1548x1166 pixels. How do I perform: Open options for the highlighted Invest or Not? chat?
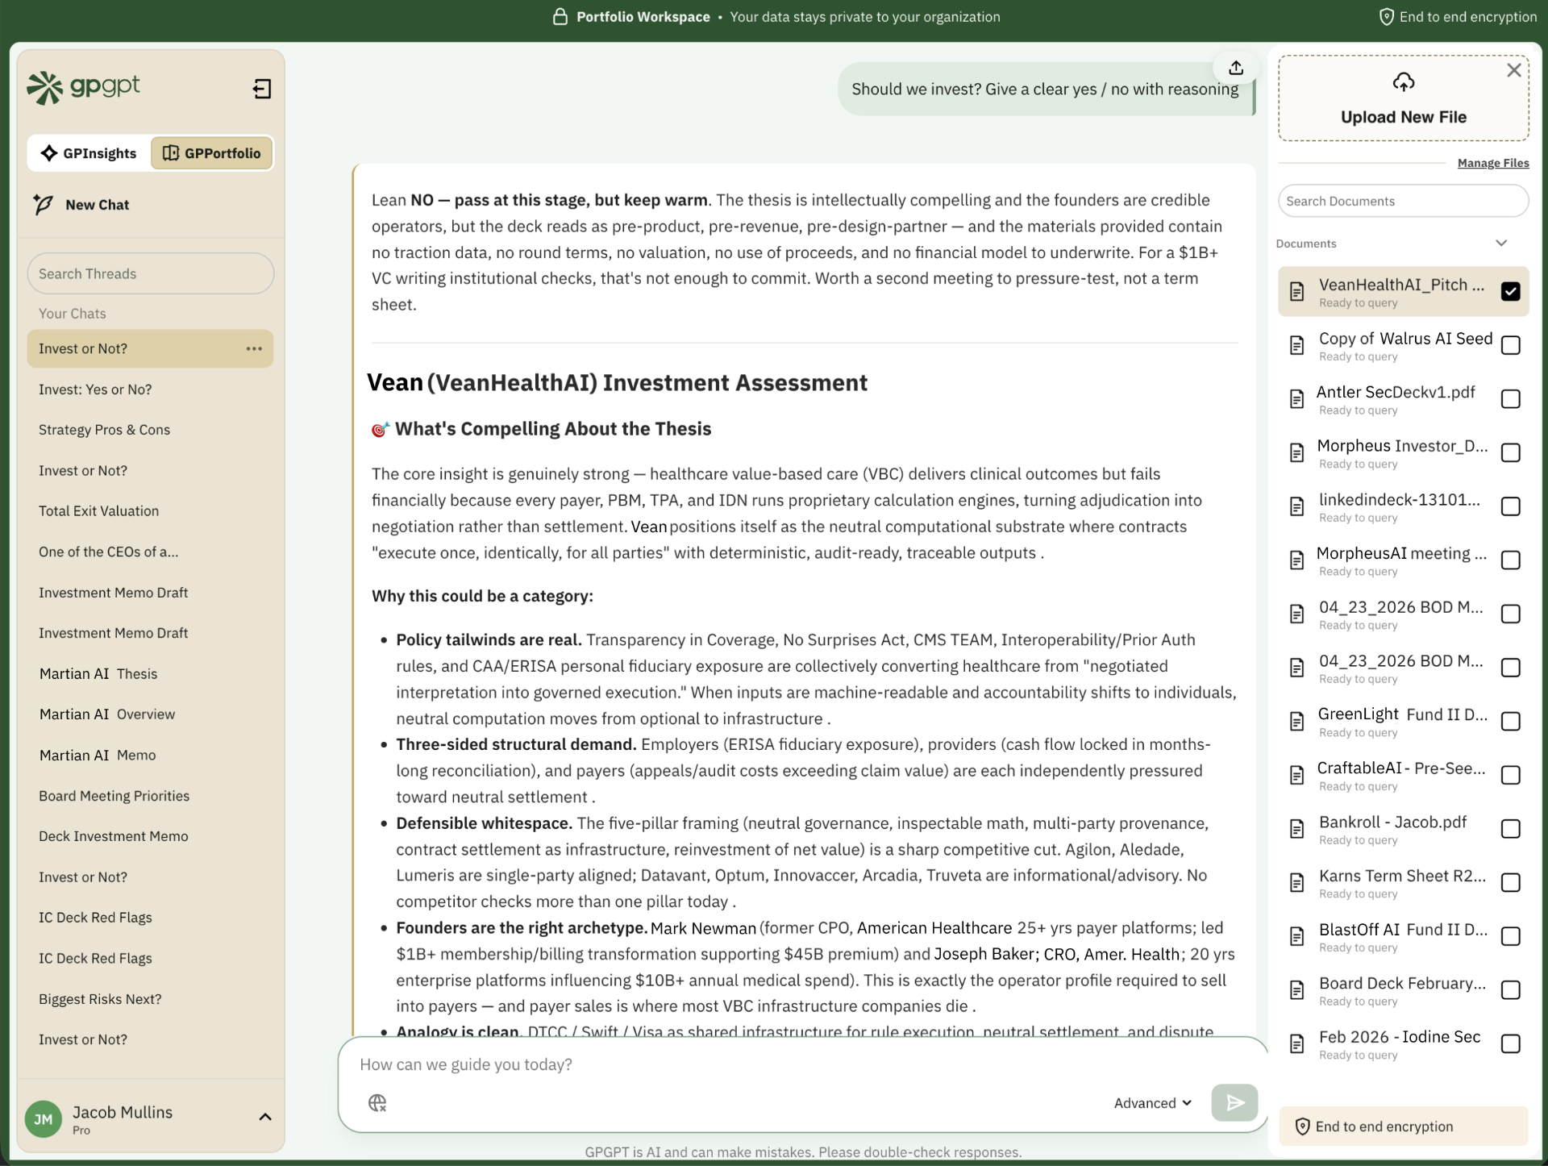coord(254,348)
